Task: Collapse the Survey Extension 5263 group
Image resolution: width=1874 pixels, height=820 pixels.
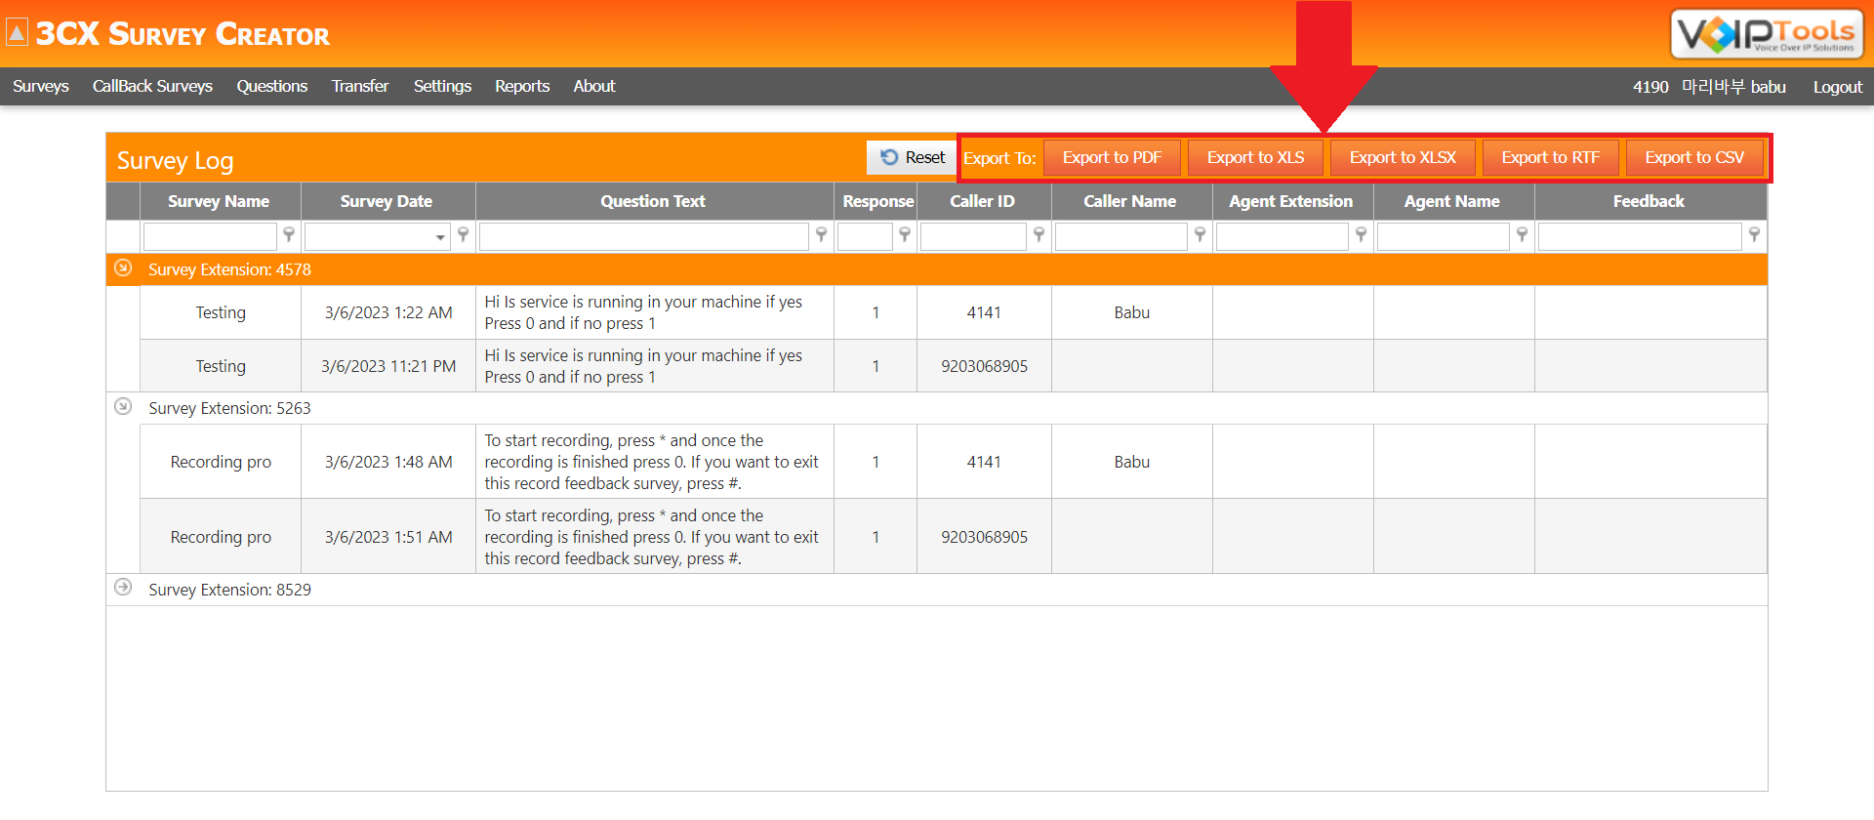Action: pyautogui.click(x=123, y=406)
